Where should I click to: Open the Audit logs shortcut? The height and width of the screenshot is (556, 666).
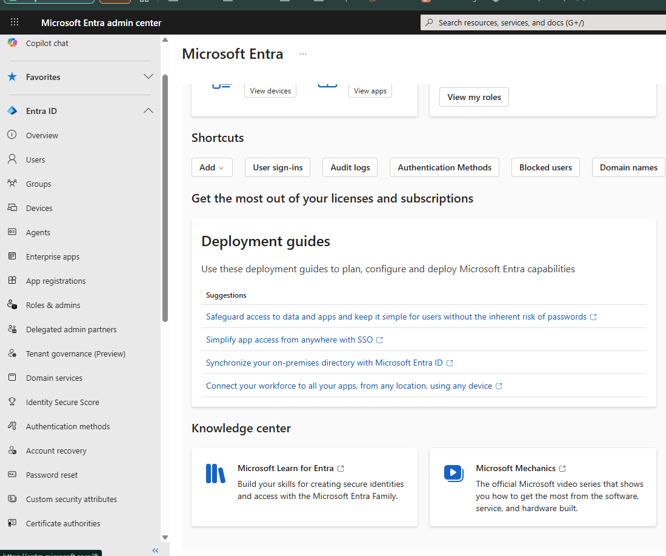pyautogui.click(x=350, y=167)
